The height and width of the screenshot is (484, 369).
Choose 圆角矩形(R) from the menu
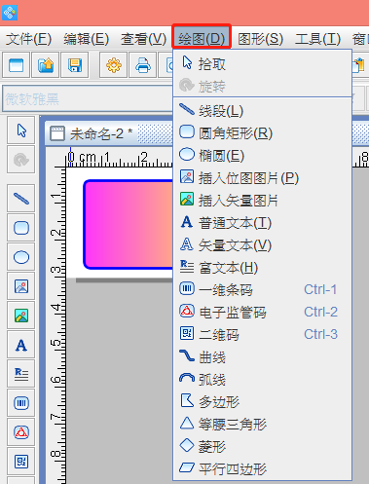[x=263, y=132]
